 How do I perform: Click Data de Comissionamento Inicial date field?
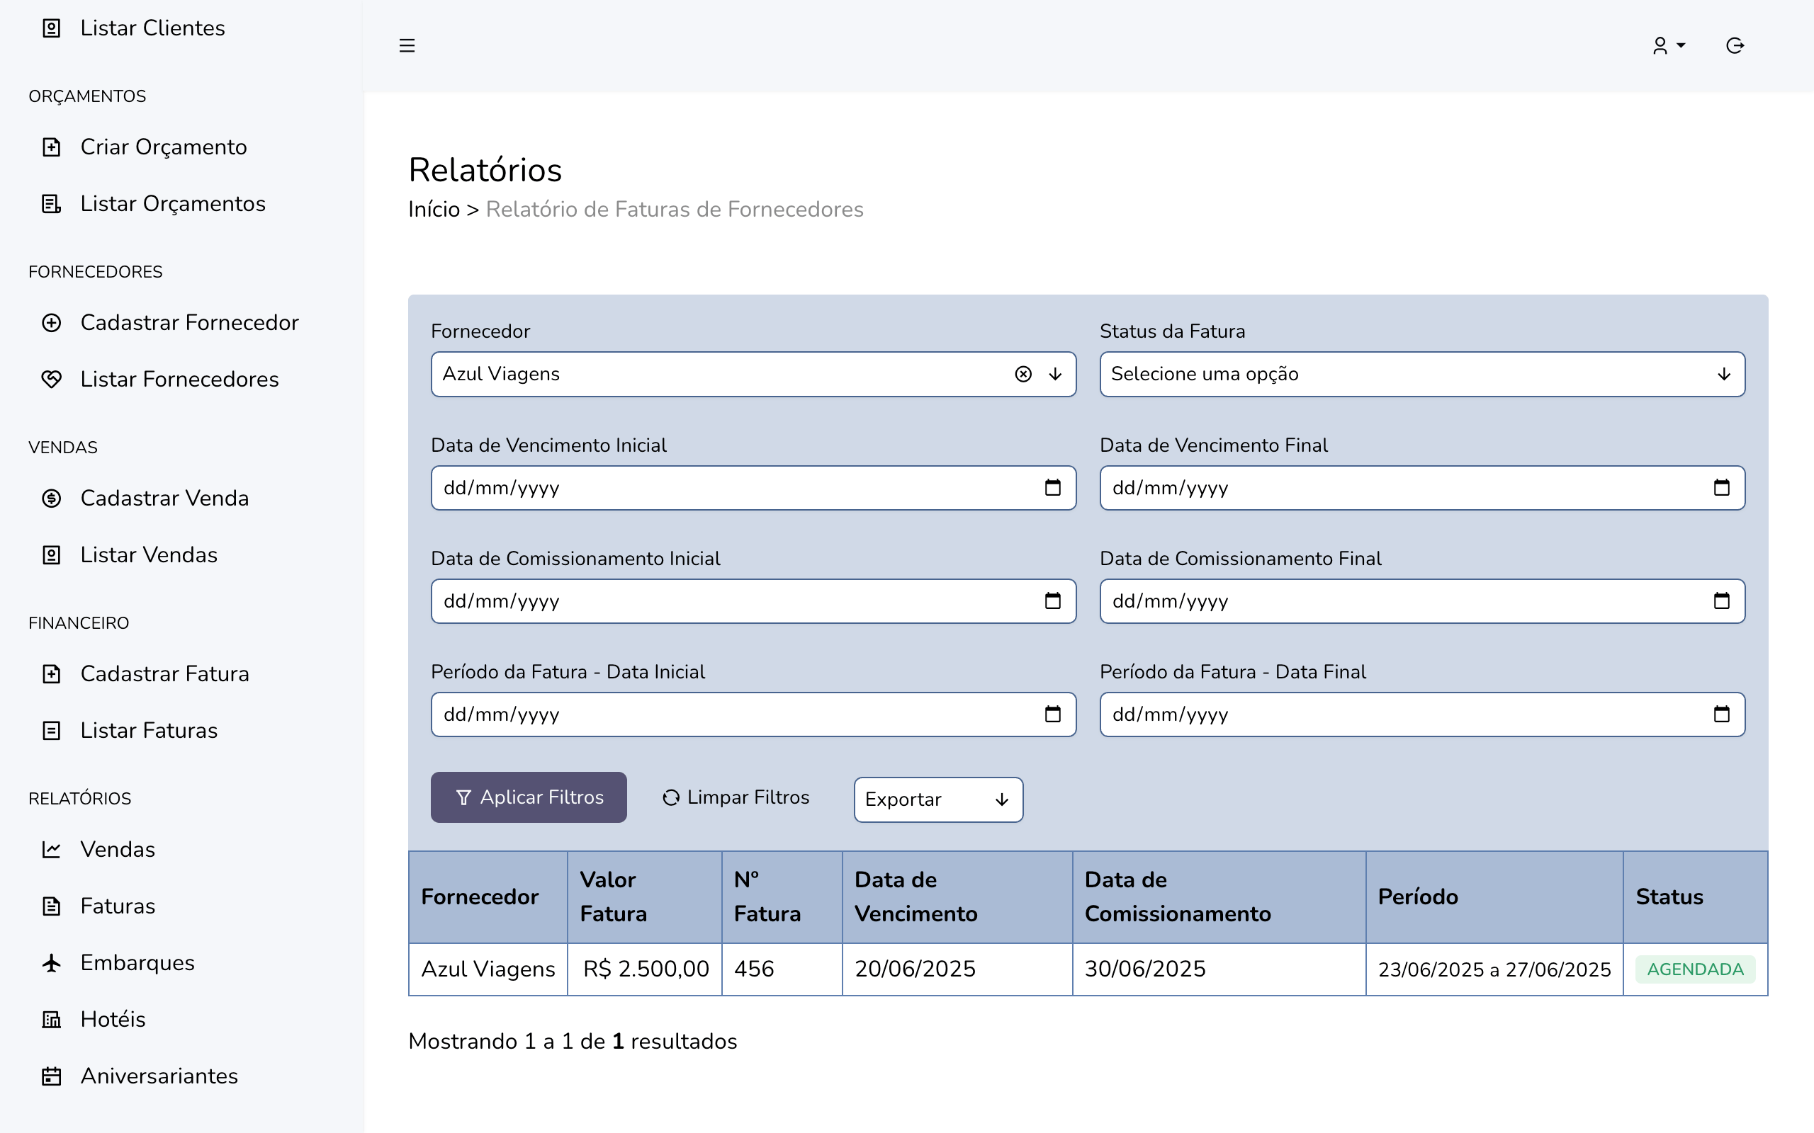coord(753,601)
